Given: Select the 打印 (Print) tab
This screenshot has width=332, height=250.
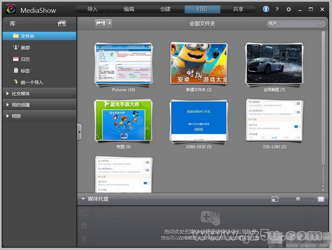Looking at the screenshot, I should [202, 9].
